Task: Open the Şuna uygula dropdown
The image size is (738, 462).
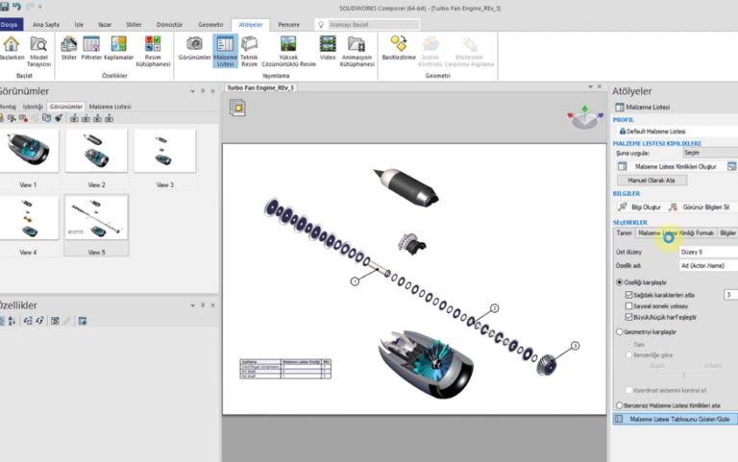Action: point(707,152)
